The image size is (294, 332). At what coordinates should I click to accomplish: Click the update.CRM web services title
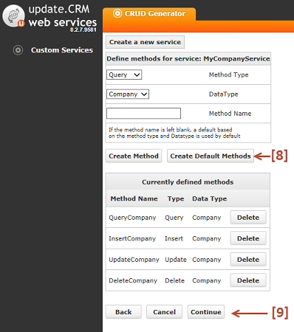[x=63, y=15]
